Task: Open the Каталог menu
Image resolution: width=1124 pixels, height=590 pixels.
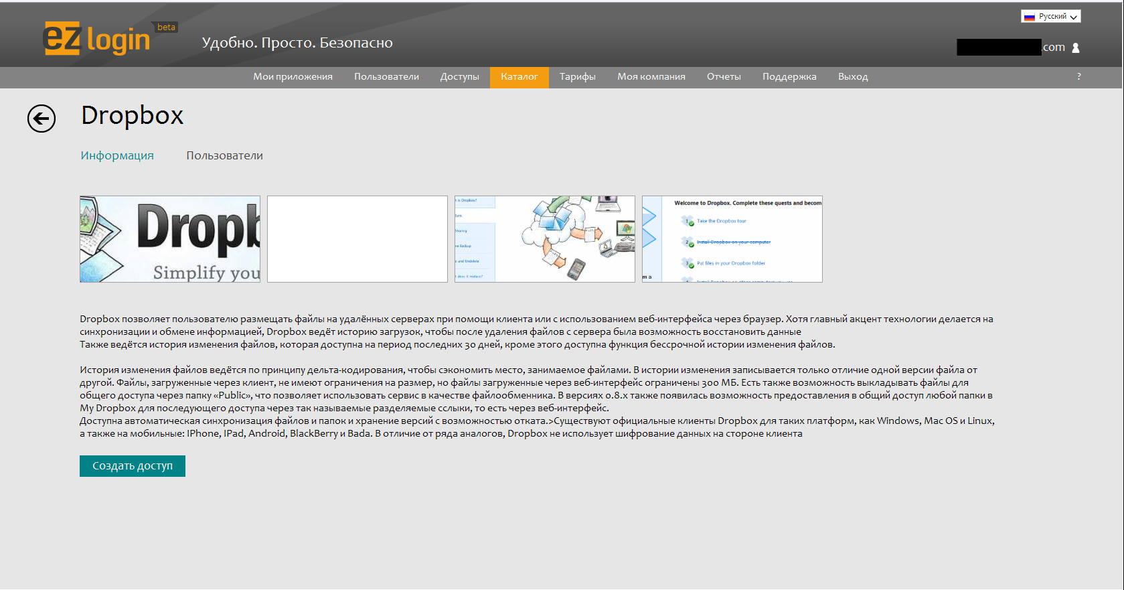Action: pyautogui.click(x=519, y=77)
